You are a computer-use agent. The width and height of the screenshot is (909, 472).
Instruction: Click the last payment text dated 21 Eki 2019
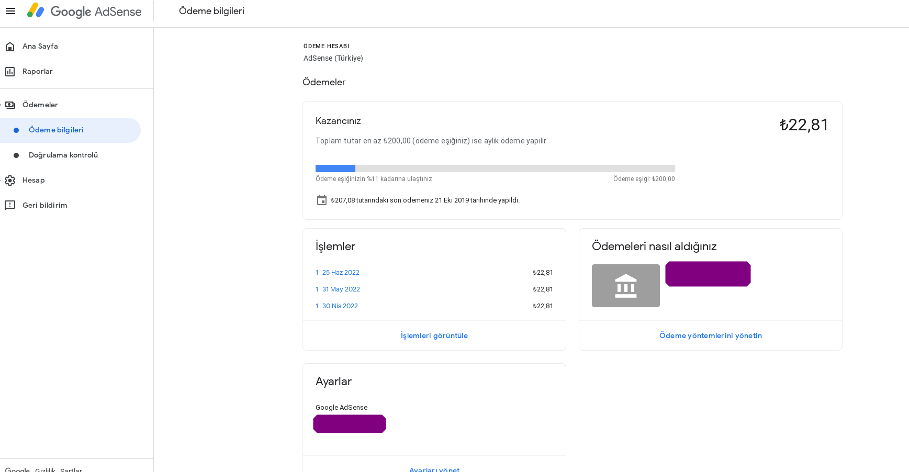(x=425, y=200)
